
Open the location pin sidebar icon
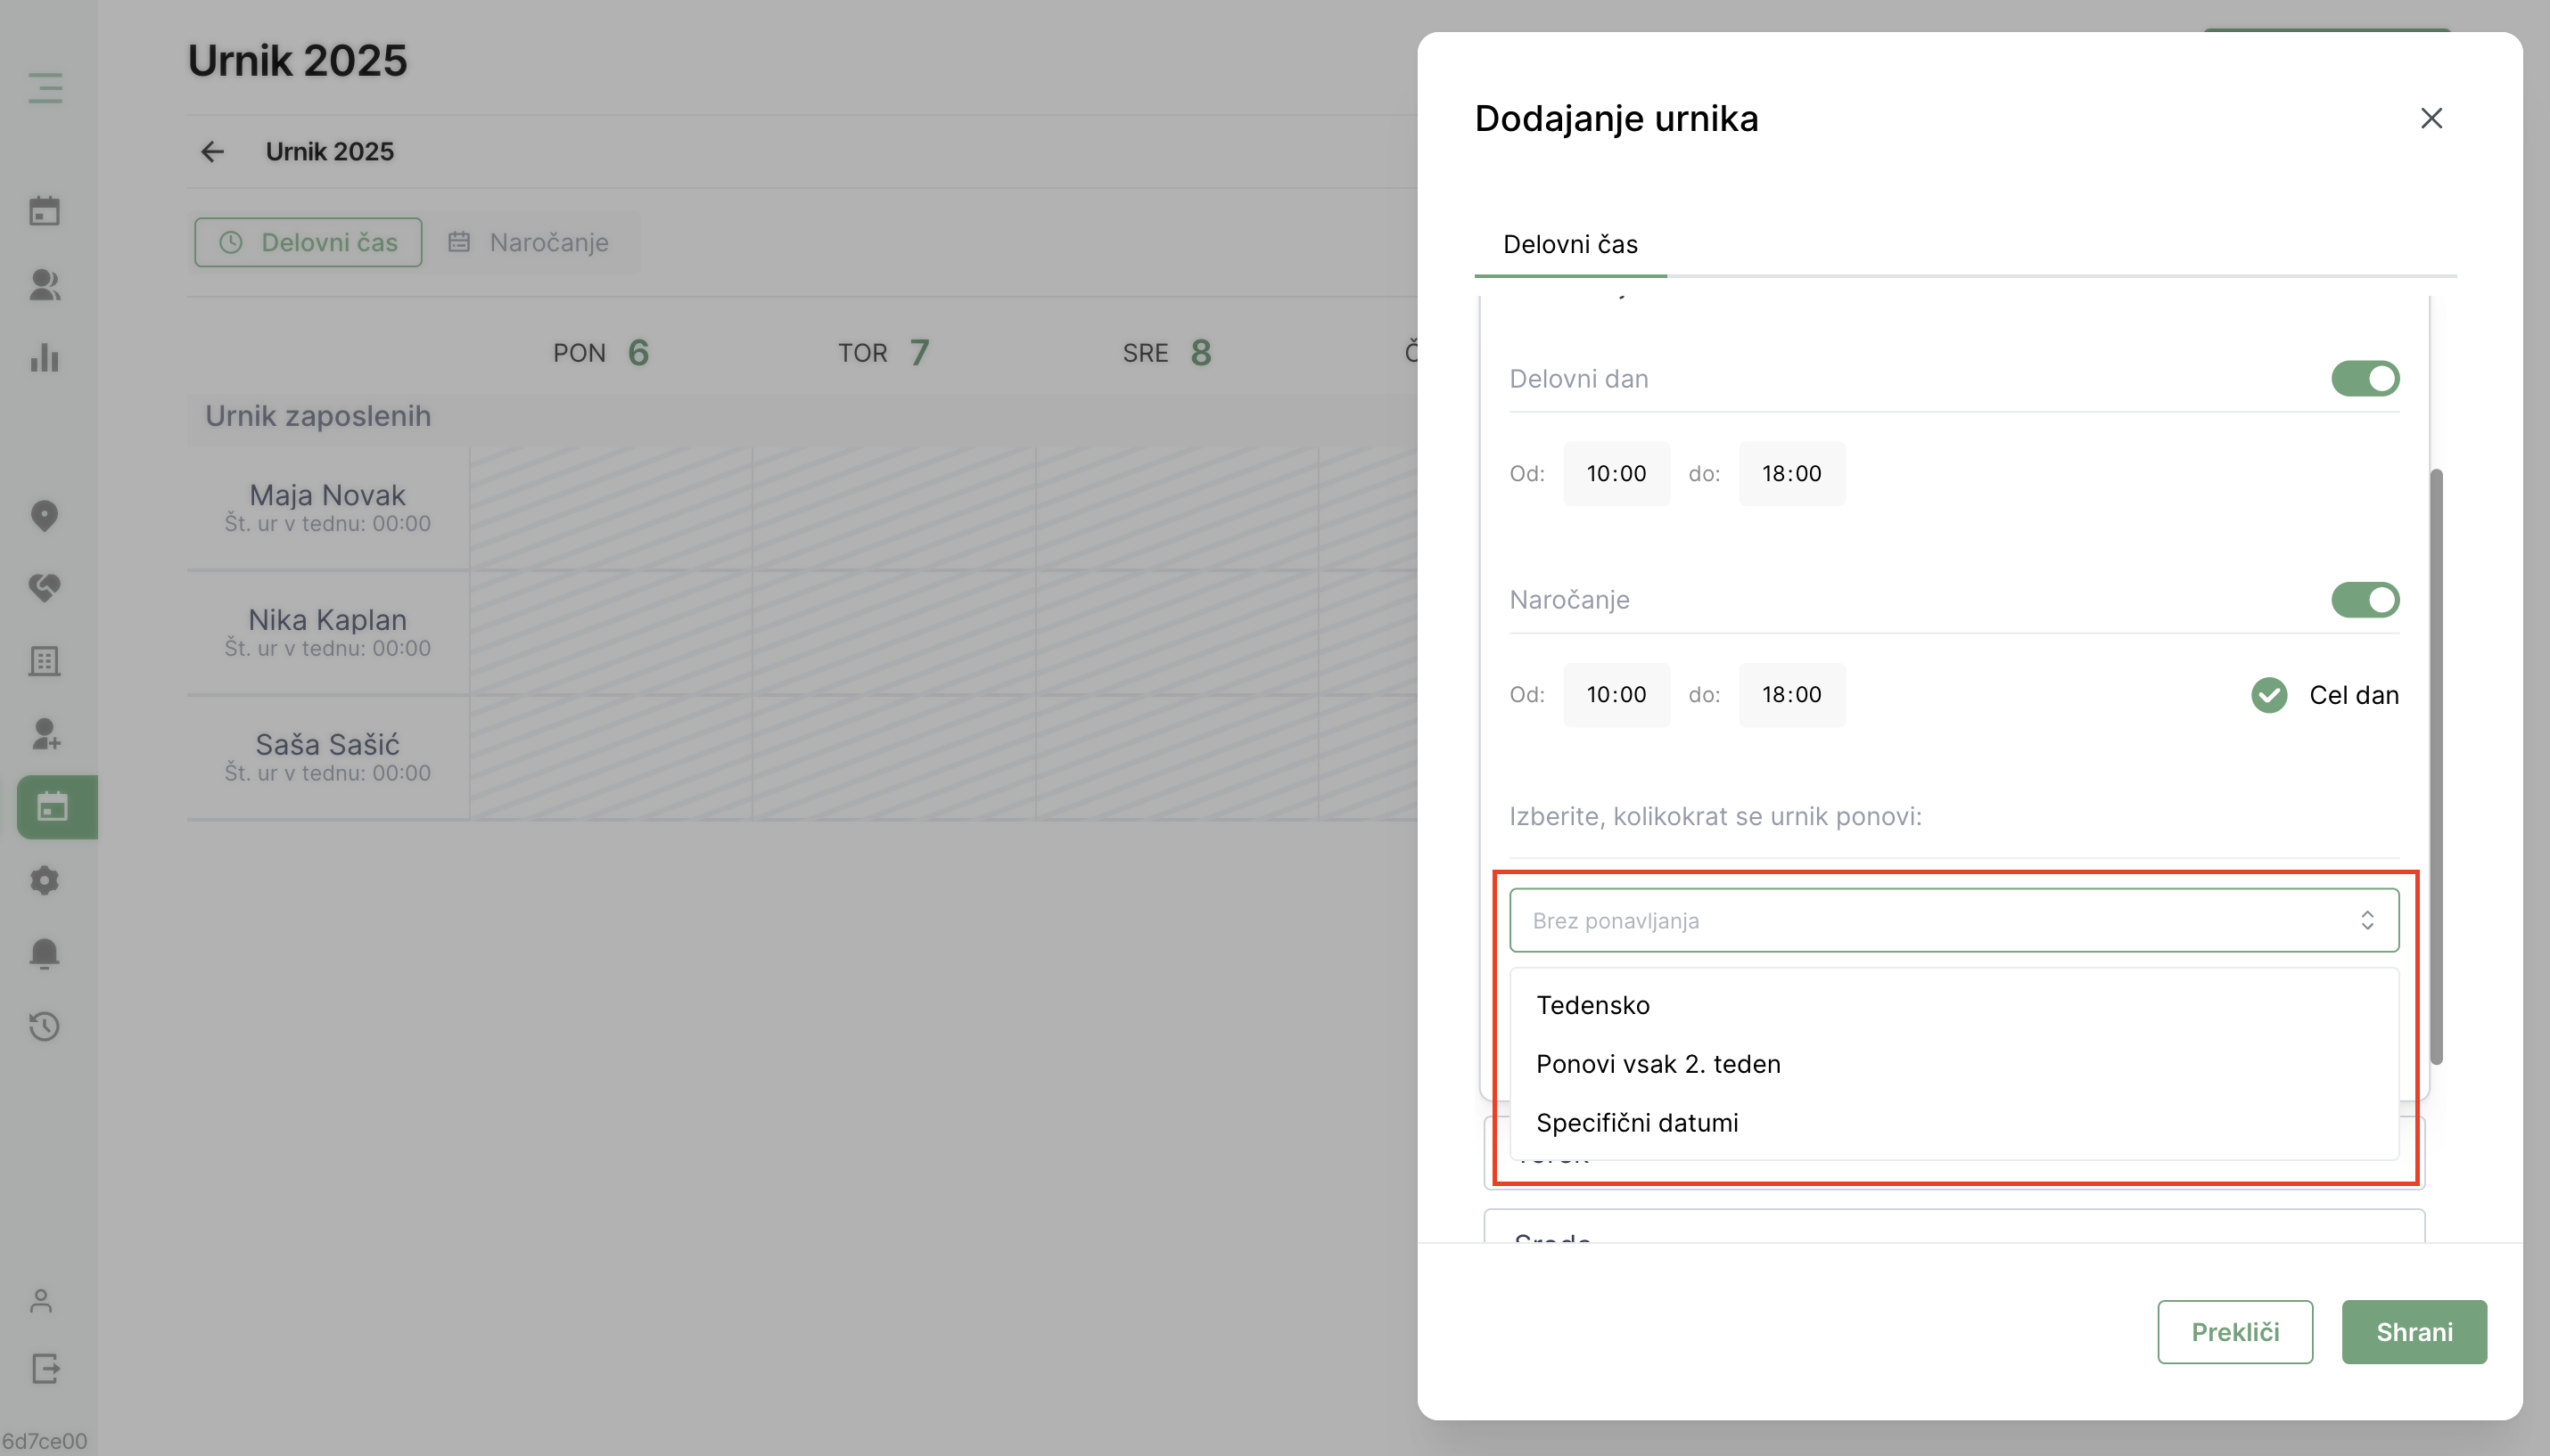[x=45, y=516]
